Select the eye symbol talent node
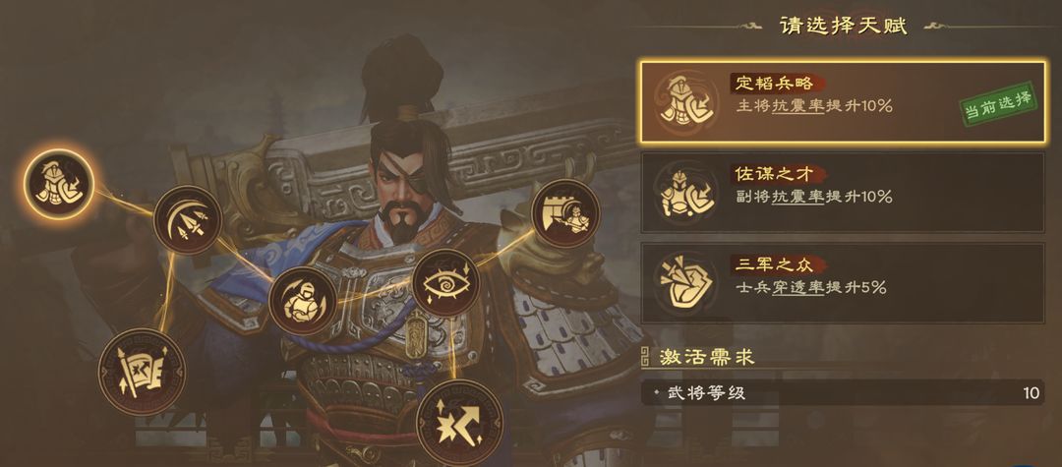1062x467 pixels. pyautogui.click(x=445, y=283)
